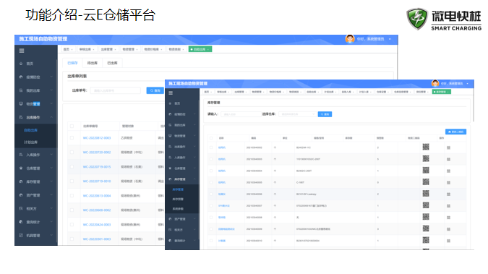The width and height of the screenshot is (488, 274).
Task: Click user avatar in back window header
Action: click(x=350, y=39)
